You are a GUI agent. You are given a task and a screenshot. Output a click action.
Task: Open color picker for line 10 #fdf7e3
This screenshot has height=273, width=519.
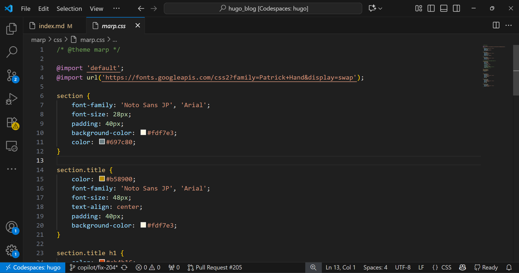(x=143, y=132)
